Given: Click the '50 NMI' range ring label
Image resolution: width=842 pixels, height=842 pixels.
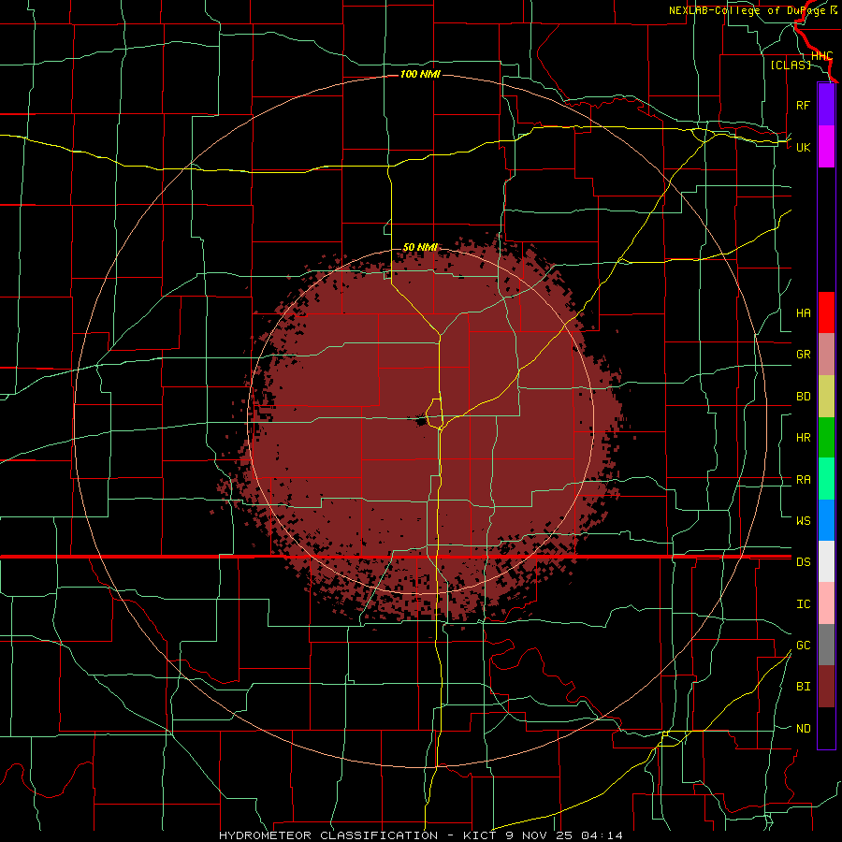Looking at the screenshot, I should click(420, 247).
